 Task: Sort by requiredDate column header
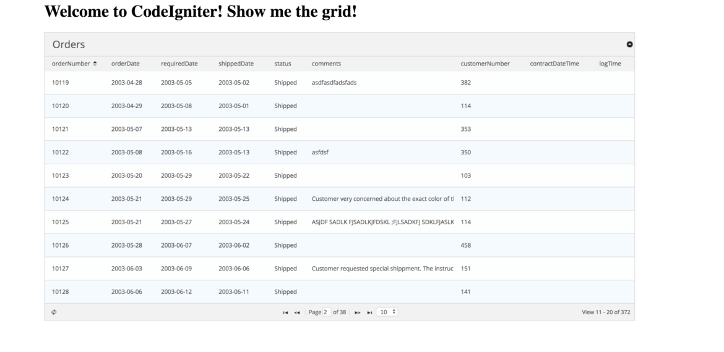(x=179, y=64)
